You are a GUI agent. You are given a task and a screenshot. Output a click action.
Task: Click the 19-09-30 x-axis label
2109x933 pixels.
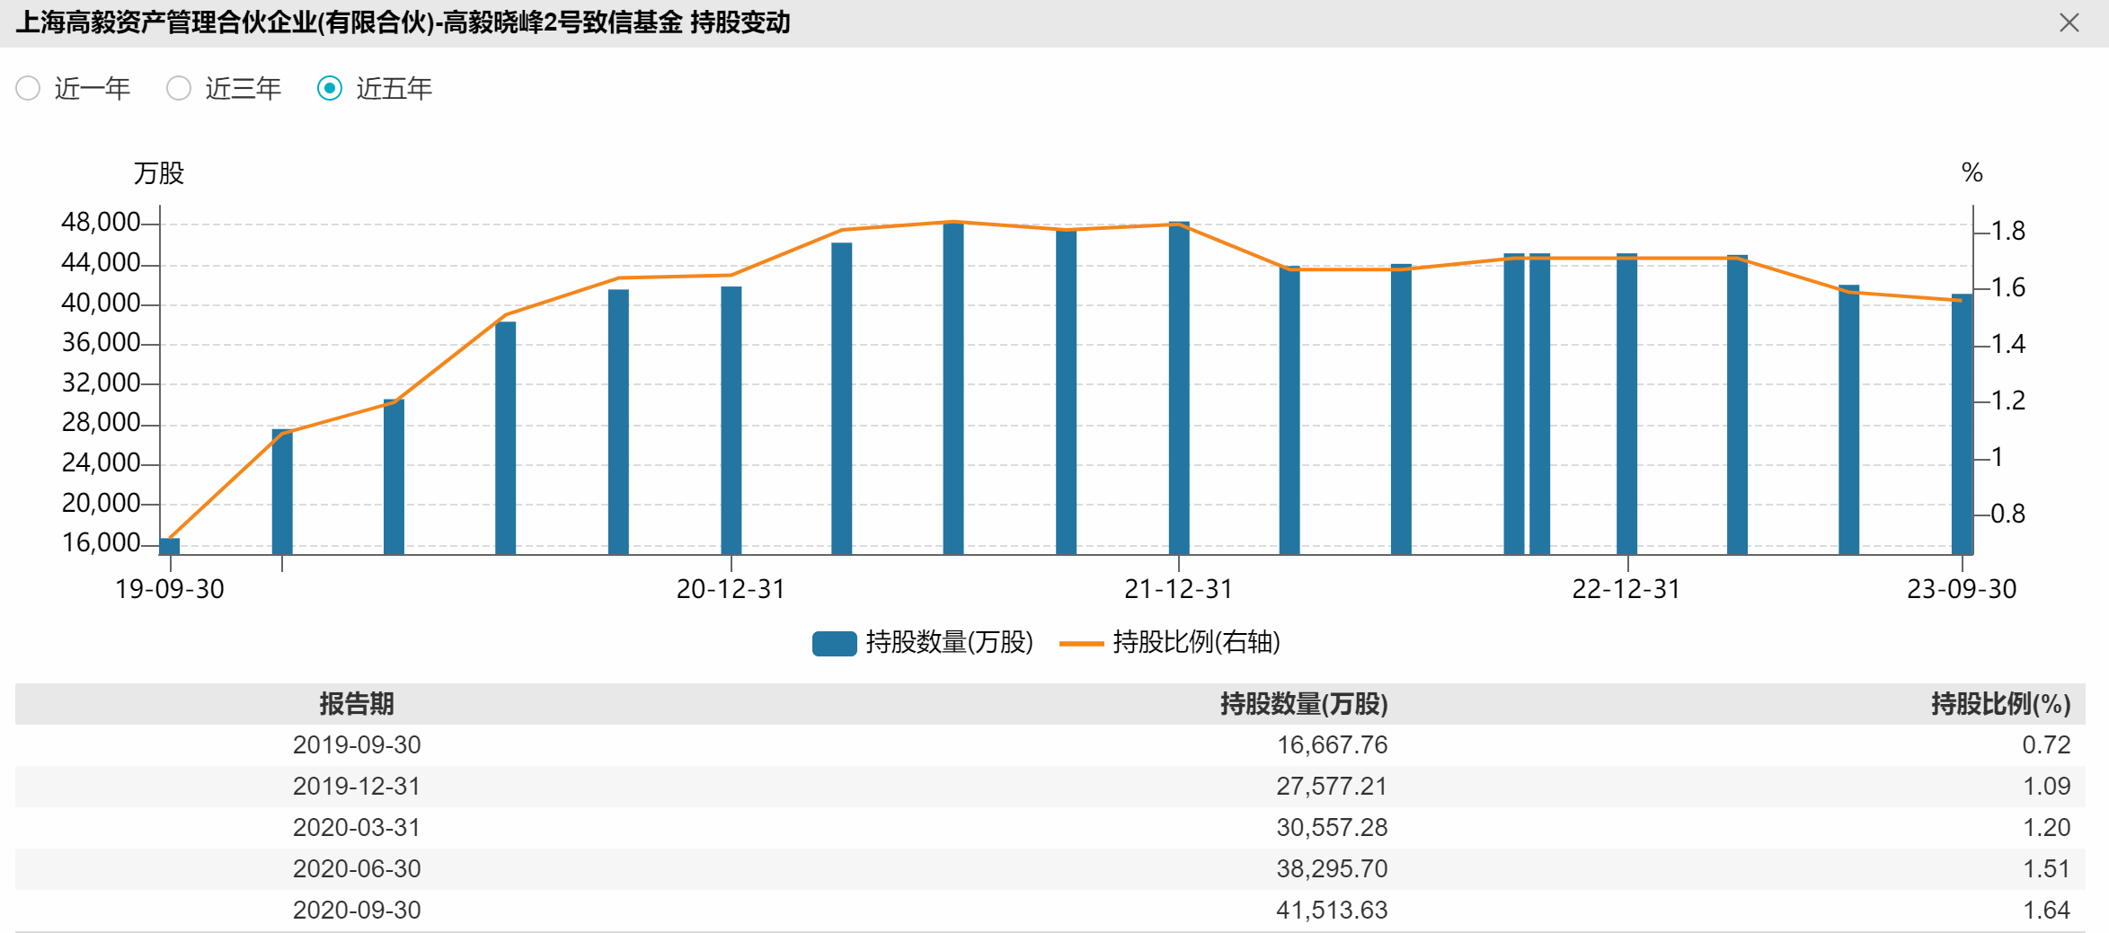point(170,589)
